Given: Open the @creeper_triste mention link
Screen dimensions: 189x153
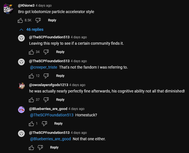Looking at the screenshot, I should [44, 67].
